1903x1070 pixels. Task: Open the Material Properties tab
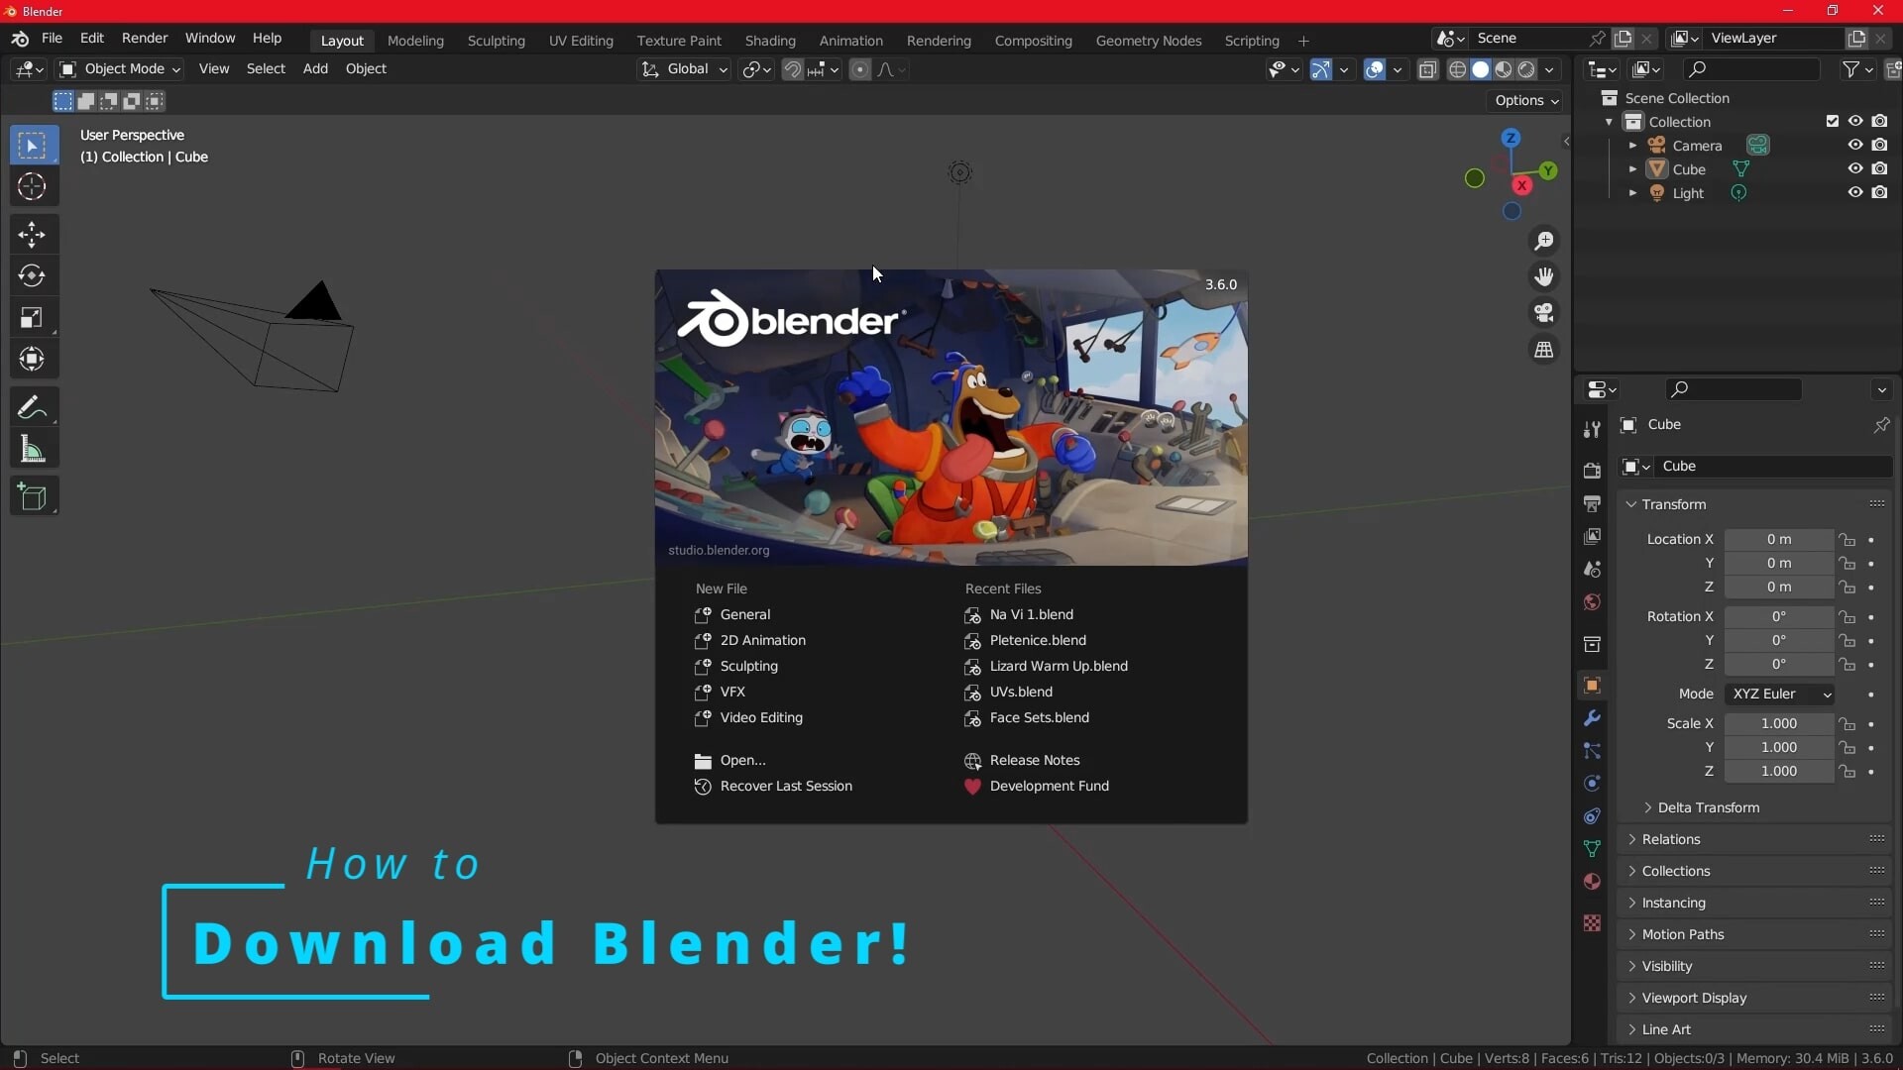click(x=1593, y=882)
